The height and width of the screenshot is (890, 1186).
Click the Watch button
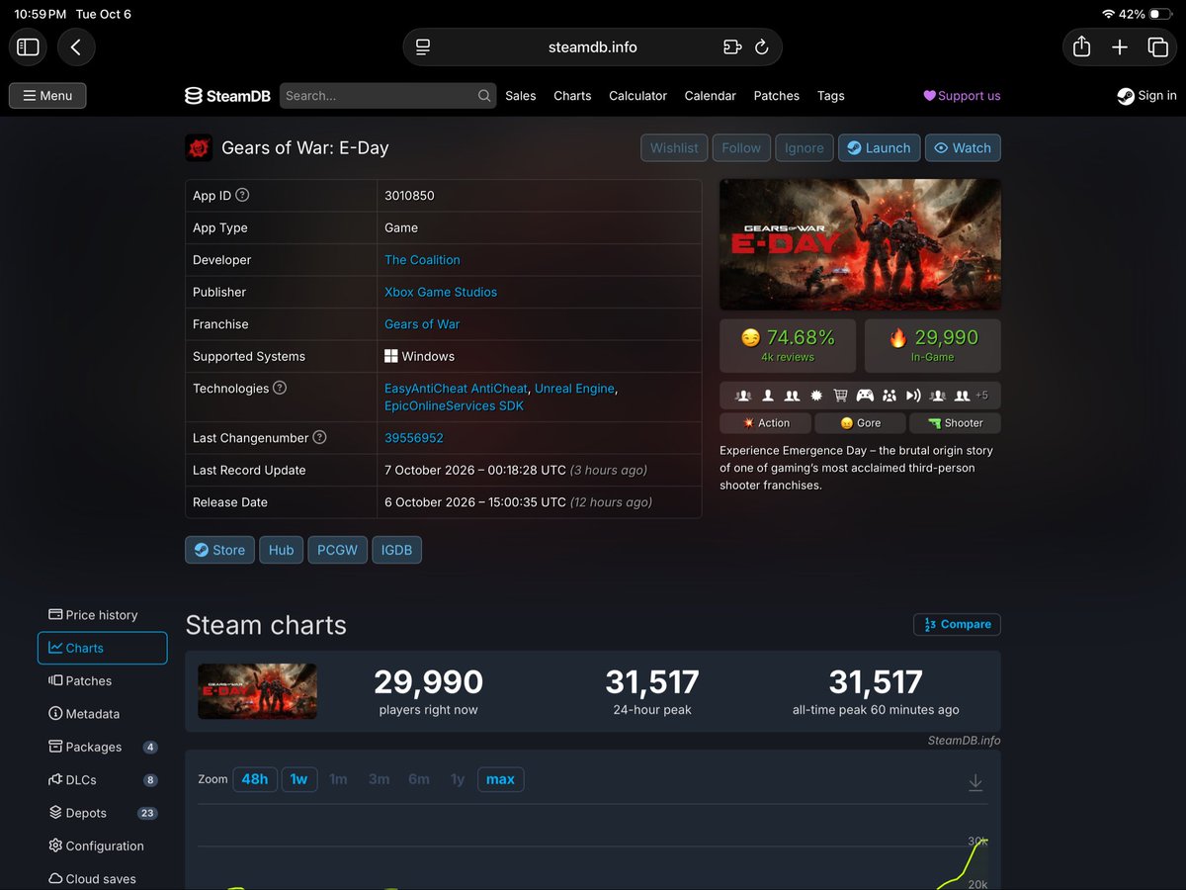click(963, 147)
